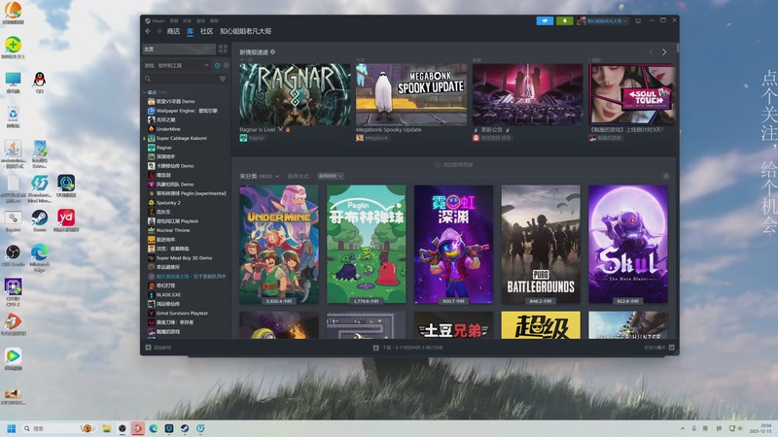Image resolution: width=778 pixels, height=437 pixels.
Task: Open the Store tab
Action: point(173,31)
